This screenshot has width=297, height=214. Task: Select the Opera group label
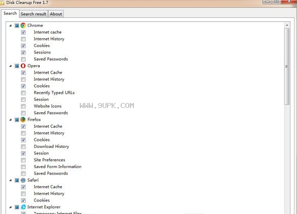point(34,66)
